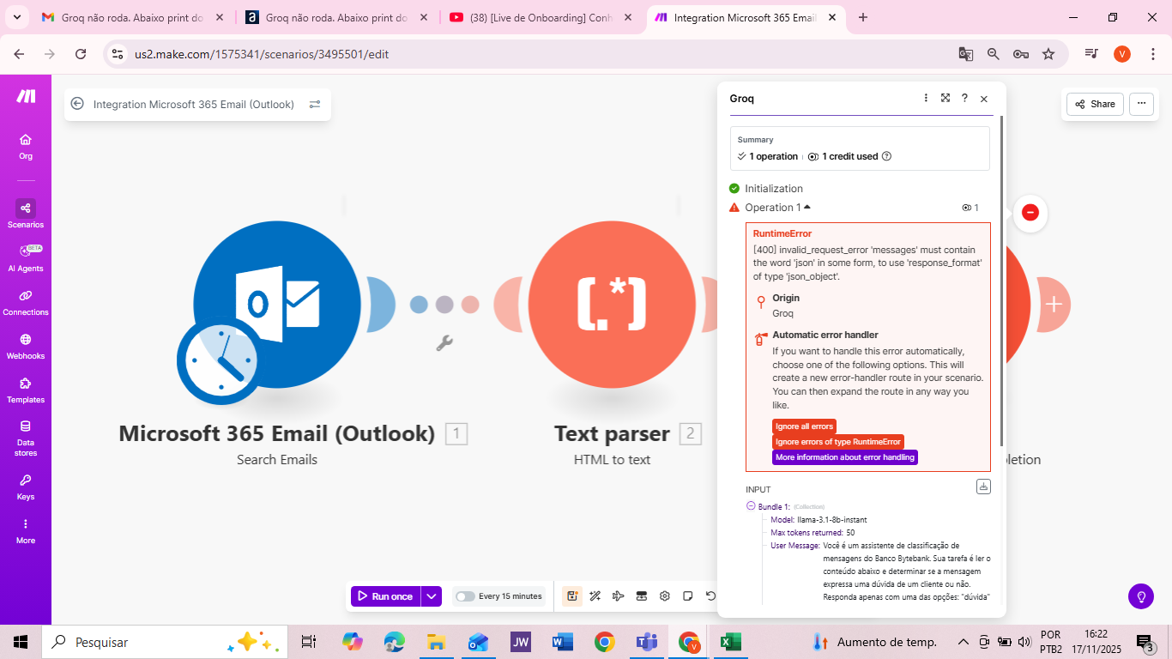Click the credit info question icon
Image resolution: width=1172 pixels, height=659 pixels.
click(x=887, y=156)
